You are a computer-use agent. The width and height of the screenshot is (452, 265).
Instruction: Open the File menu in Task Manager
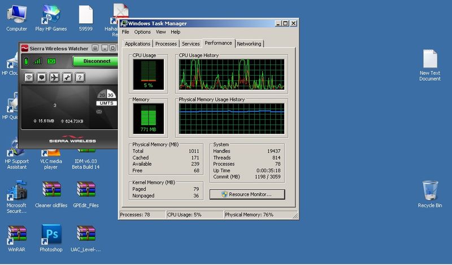click(x=125, y=32)
